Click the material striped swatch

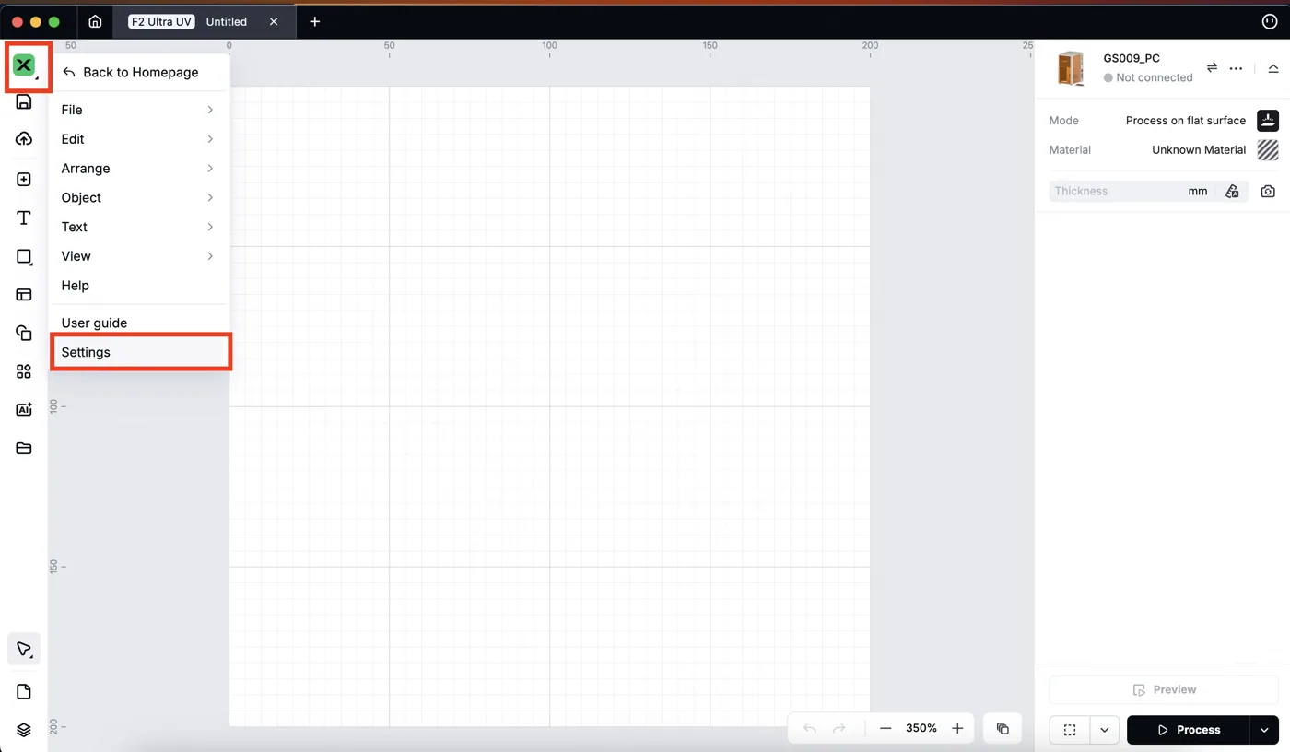pyautogui.click(x=1268, y=150)
